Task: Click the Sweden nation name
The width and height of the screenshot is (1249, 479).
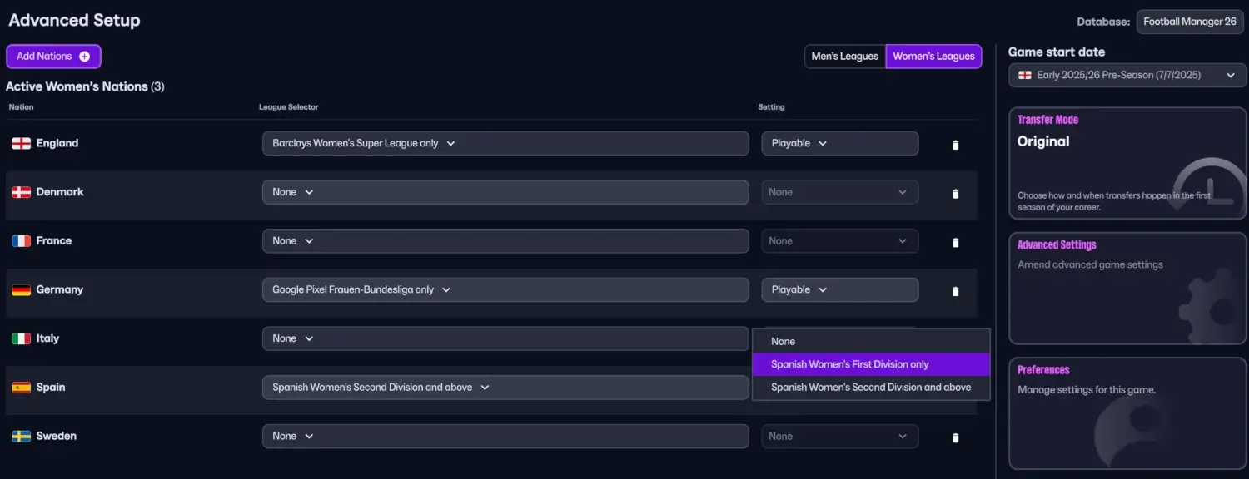Action: click(57, 436)
